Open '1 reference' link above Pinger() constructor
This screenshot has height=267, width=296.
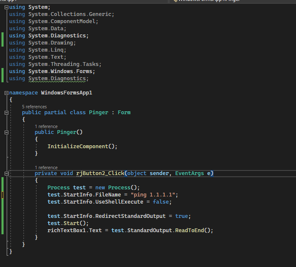point(46,126)
